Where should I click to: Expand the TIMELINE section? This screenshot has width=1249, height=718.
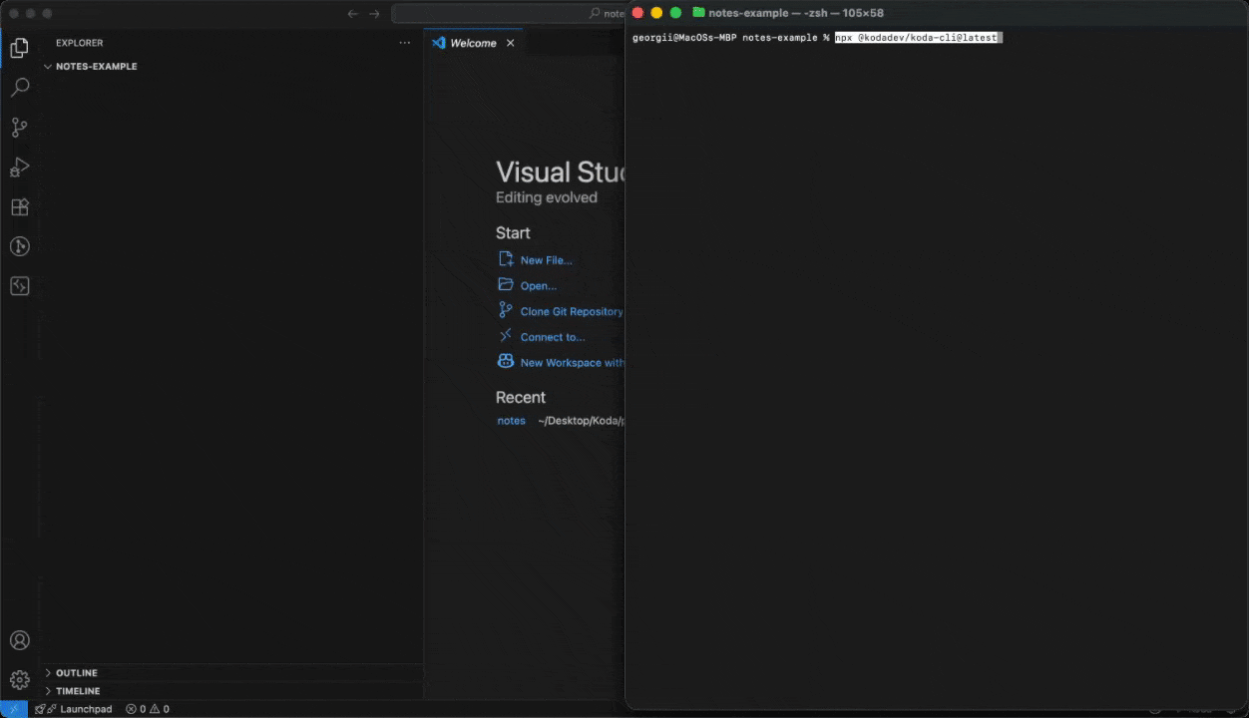click(77, 691)
